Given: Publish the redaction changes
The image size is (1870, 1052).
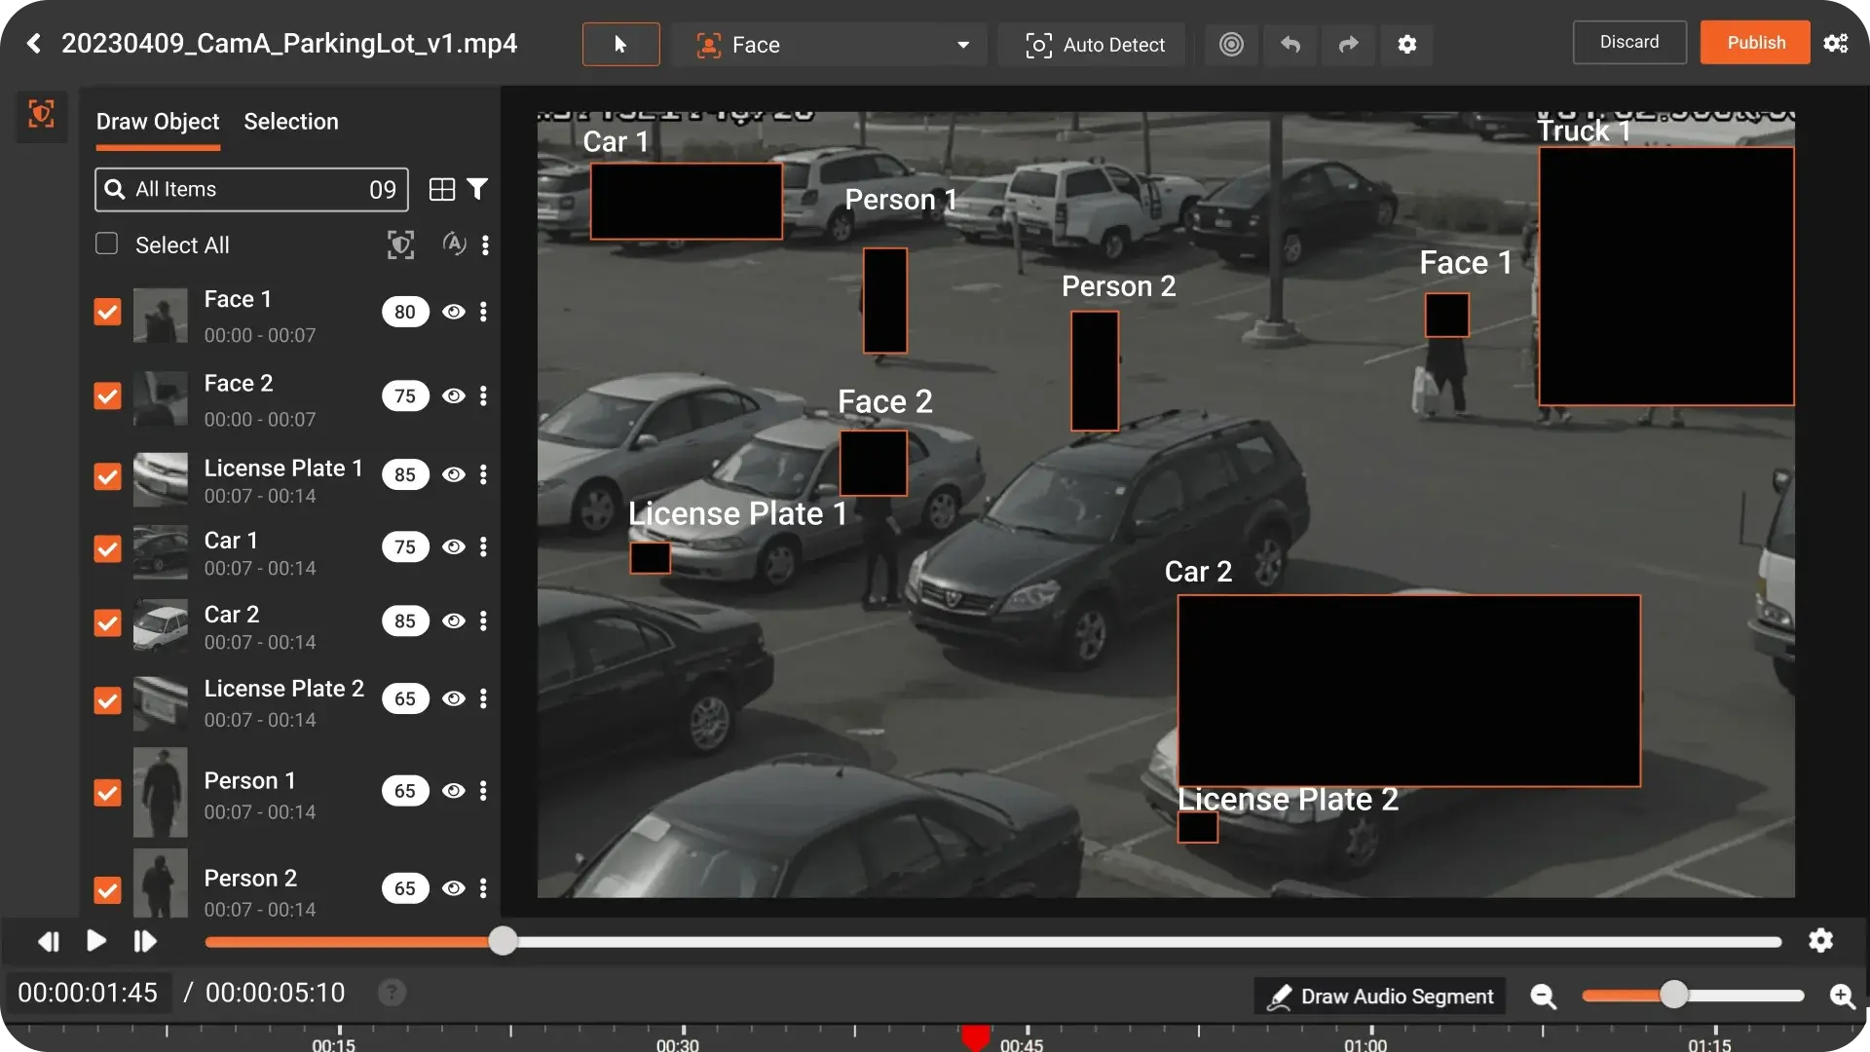Looking at the screenshot, I should click(x=1755, y=42).
